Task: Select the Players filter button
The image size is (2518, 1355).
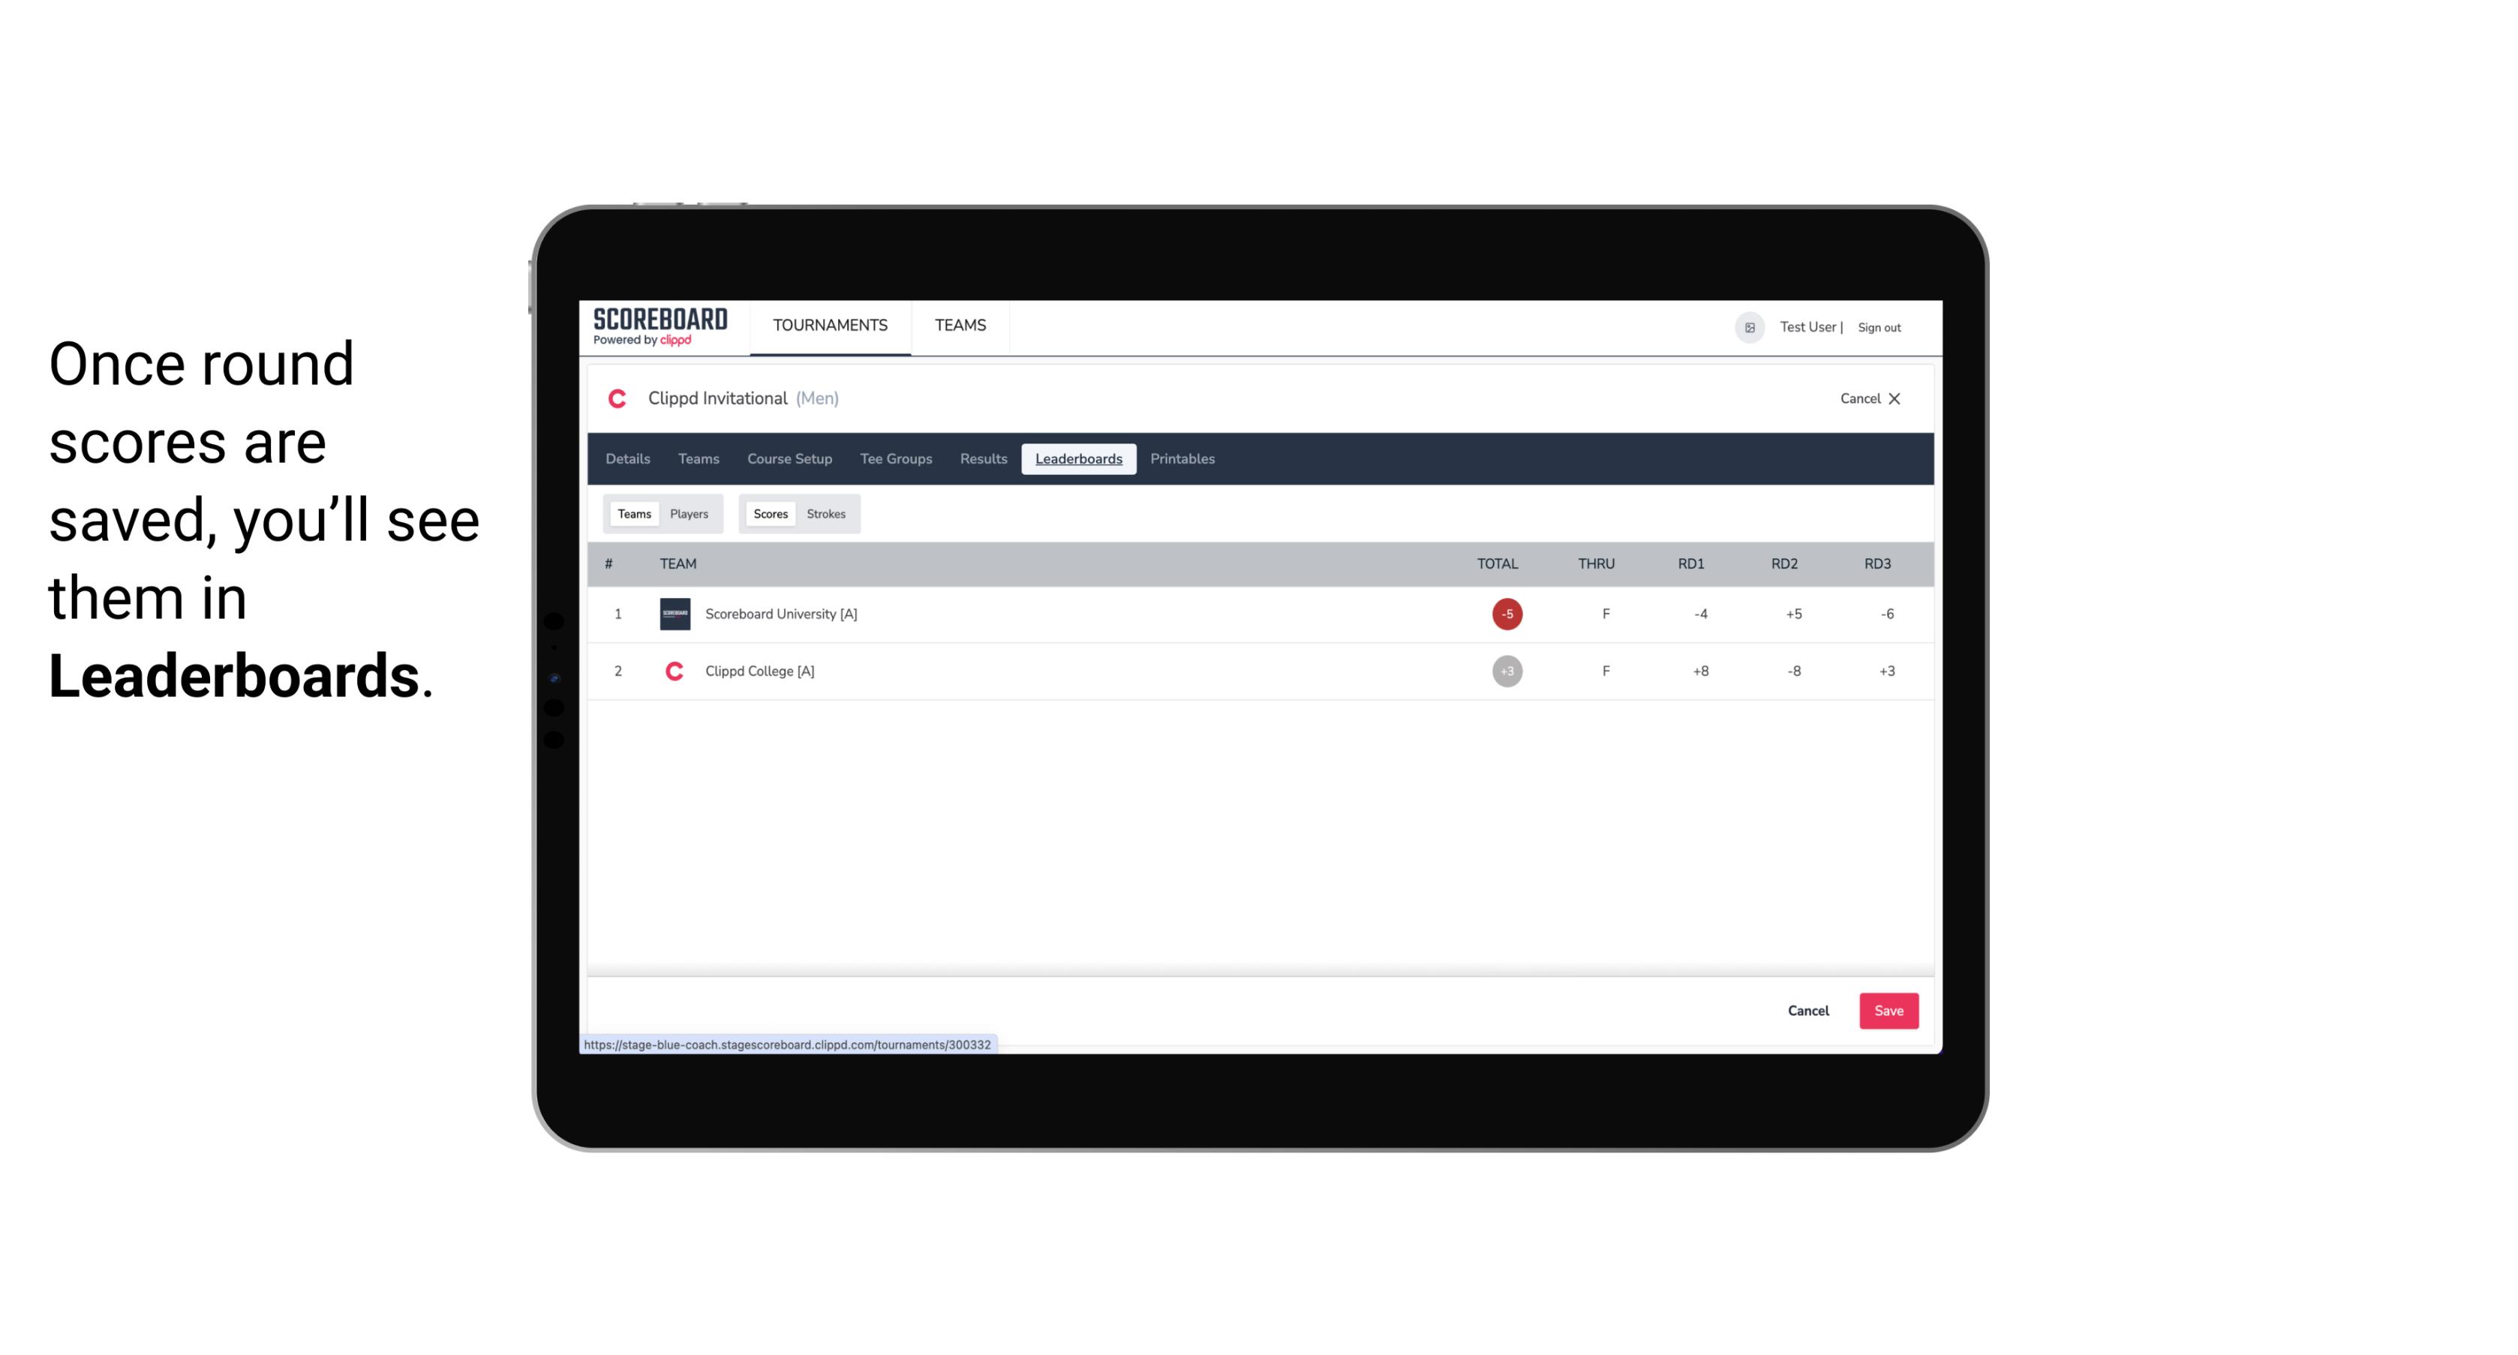Action: tap(690, 514)
